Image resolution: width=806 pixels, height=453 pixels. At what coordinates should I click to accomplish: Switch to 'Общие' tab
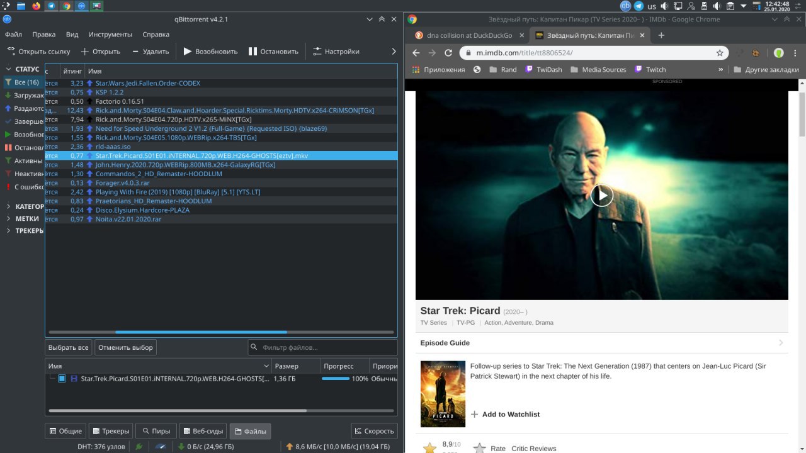click(65, 431)
